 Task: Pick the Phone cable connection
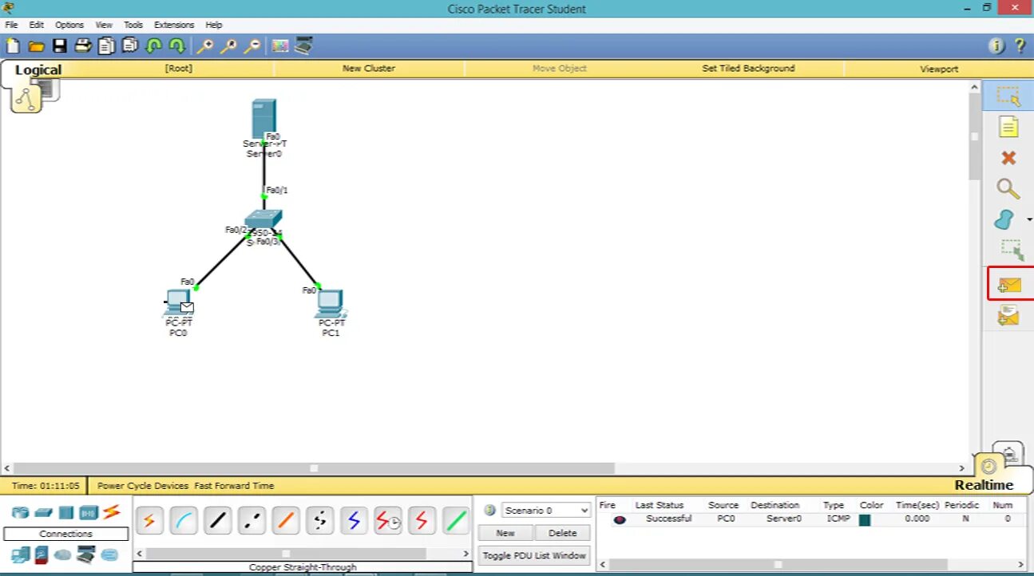pyautogui.click(x=319, y=521)
